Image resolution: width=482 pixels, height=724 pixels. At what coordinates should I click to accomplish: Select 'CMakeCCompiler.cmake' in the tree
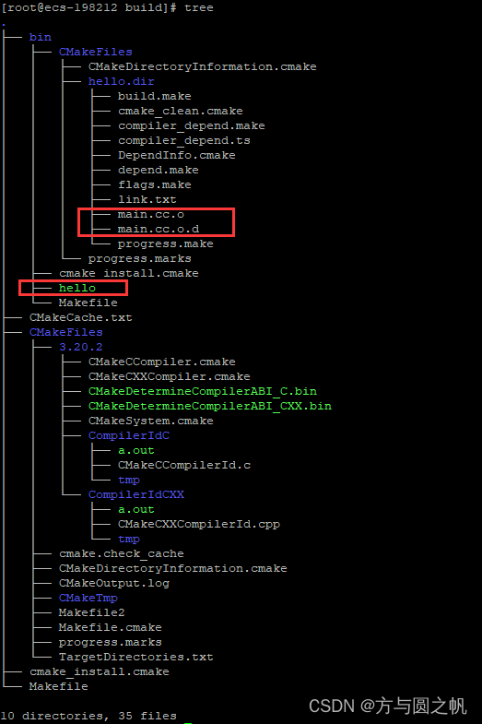[162, 362]
